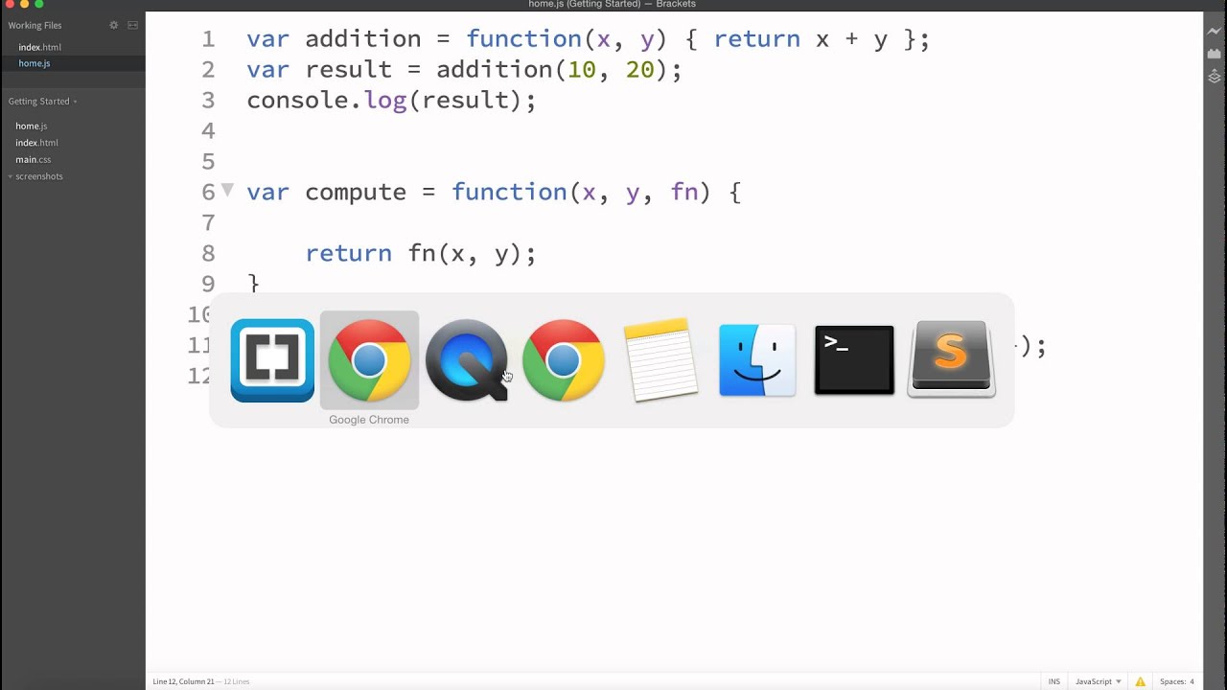Image resolution: width=1227 pixels, height=690 pixels.
Task: Click line number 8 in gutter
Action: pos(208,253)
